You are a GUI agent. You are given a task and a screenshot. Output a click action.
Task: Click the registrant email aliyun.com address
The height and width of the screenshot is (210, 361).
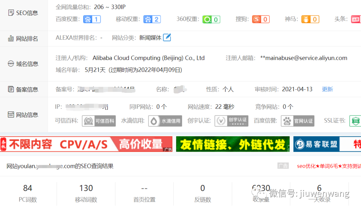coord(304,58)
